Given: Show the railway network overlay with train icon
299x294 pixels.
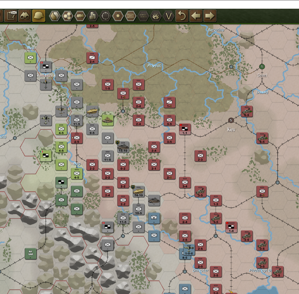Looking at the screenshot, I should [80, 16].
